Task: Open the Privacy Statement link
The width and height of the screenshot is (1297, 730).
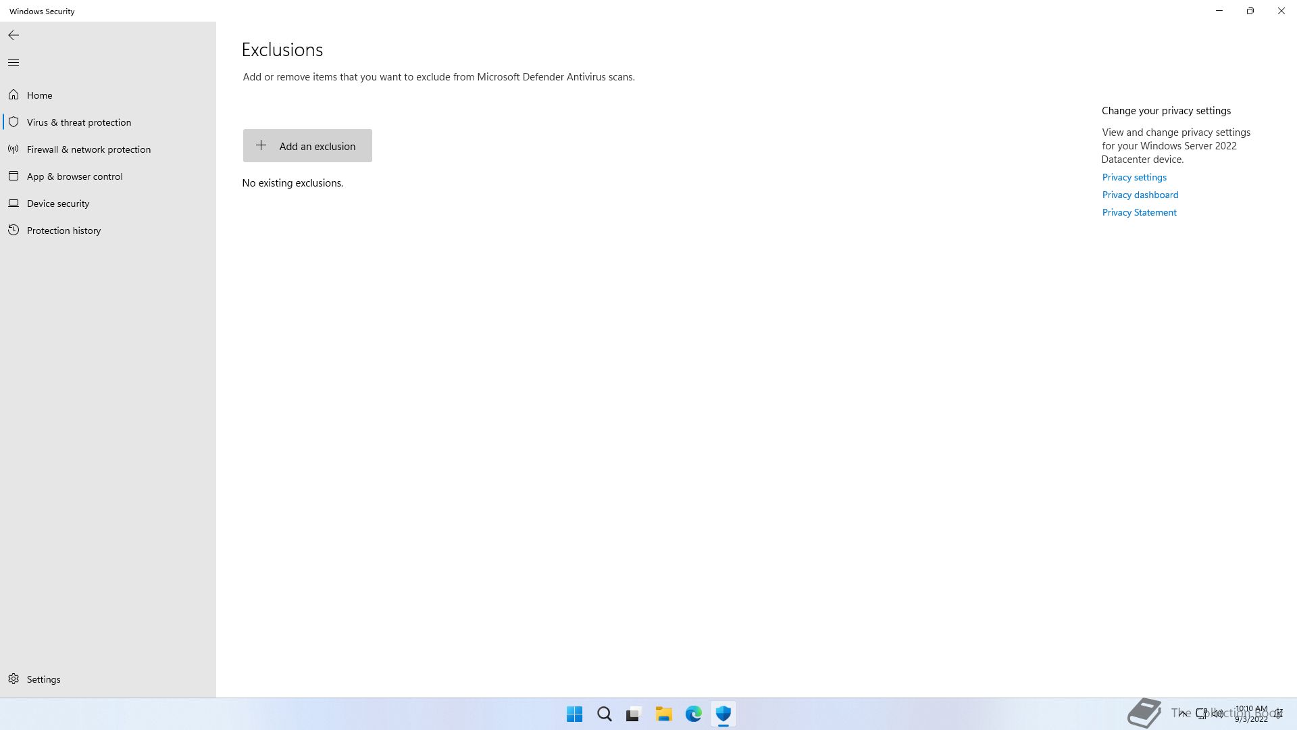Action: 1139,212
